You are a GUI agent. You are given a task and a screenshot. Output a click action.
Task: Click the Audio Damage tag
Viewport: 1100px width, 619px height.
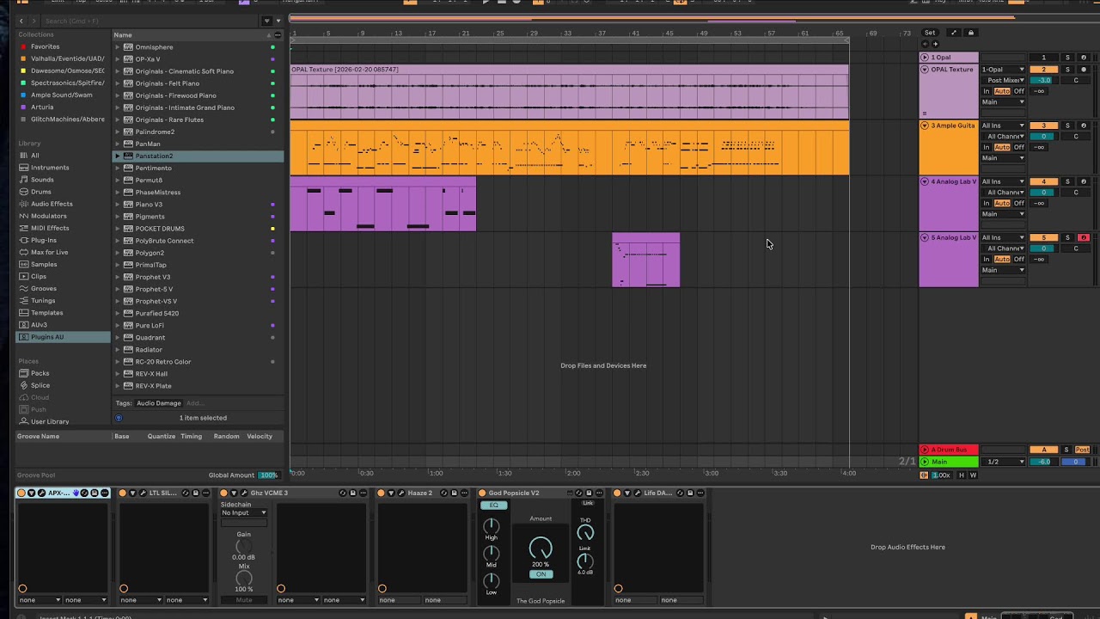click(x=159, y=402)
